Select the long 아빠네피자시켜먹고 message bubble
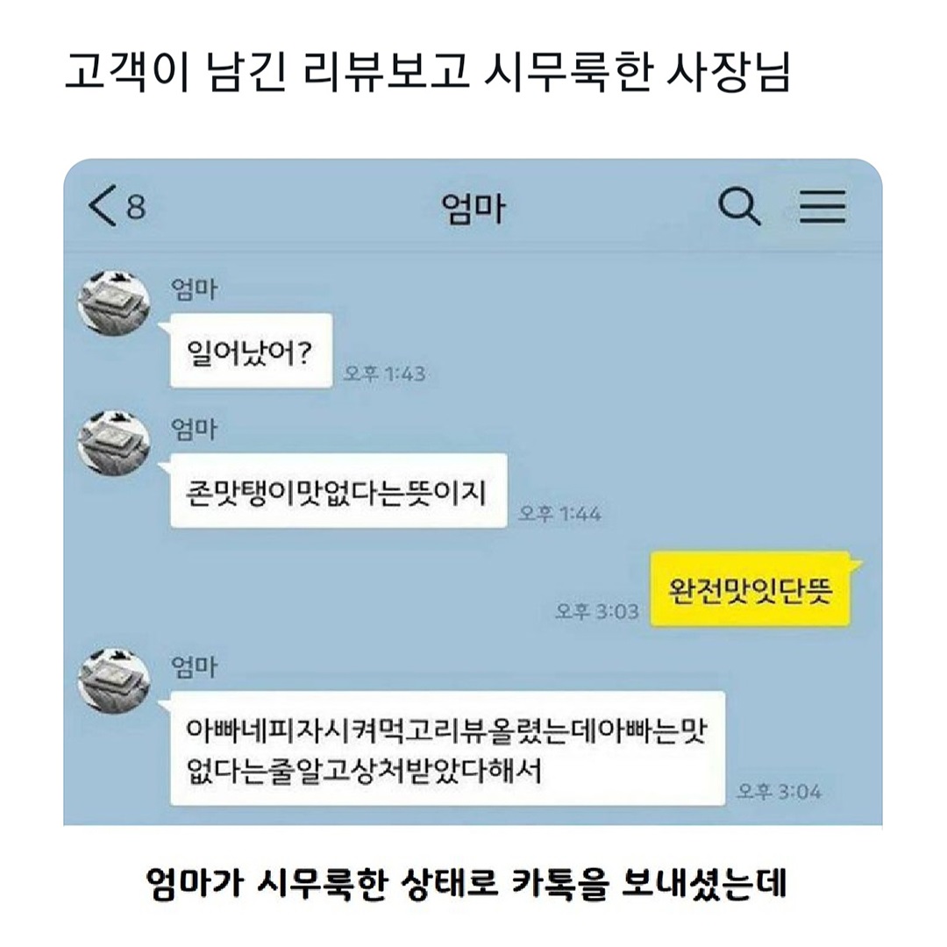Image resolution: width=947 pixels, height=947 pixels. point(447,748)
